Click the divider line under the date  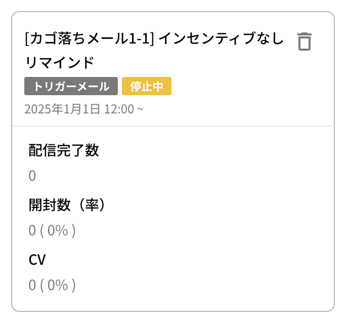point(173,126)
